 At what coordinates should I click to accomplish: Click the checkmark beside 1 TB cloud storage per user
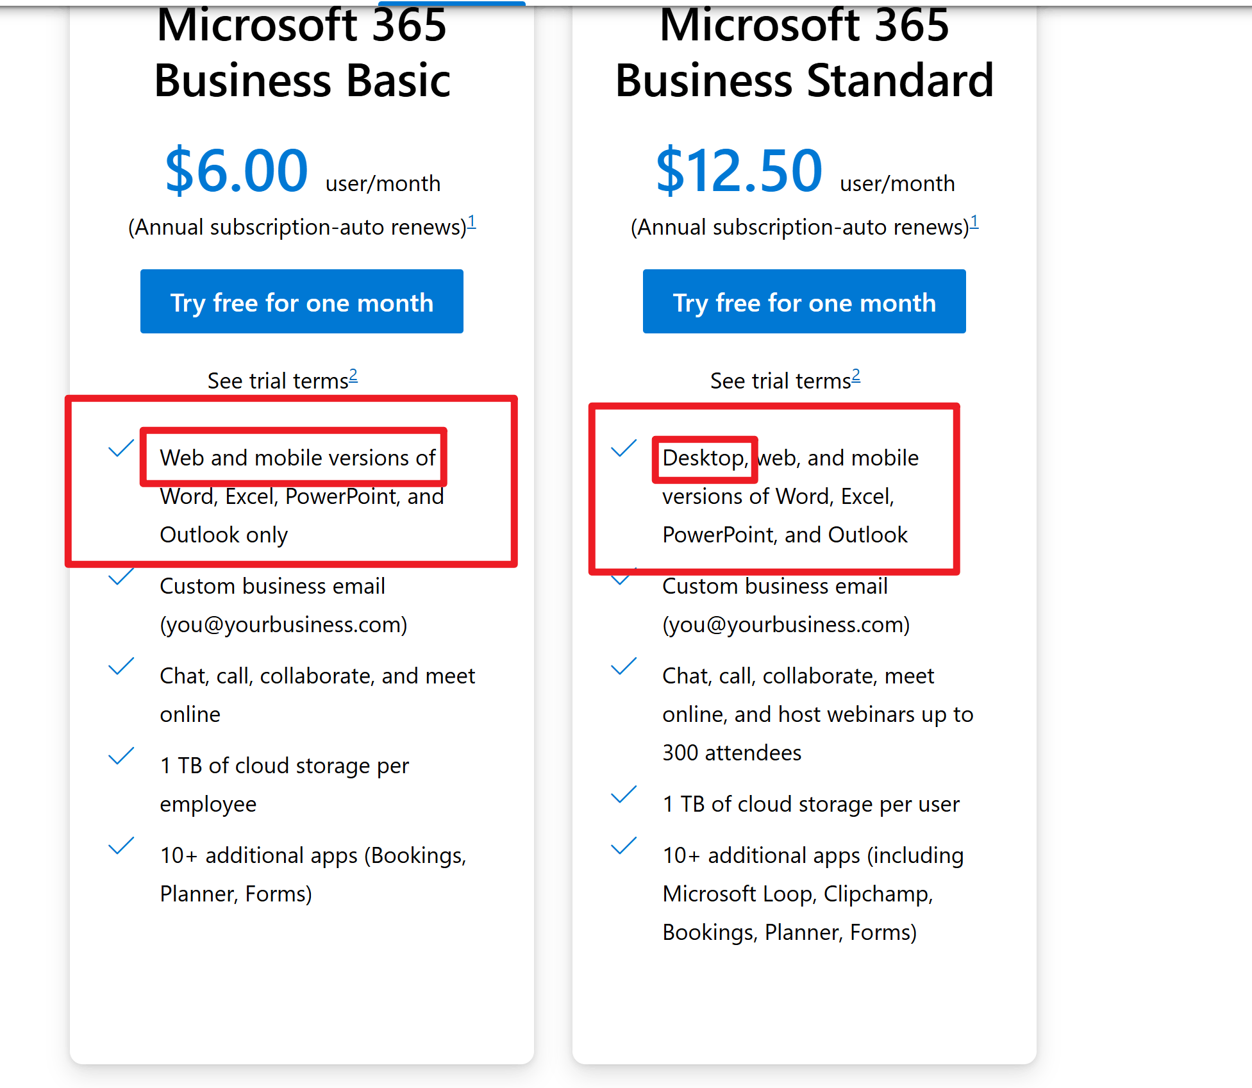tap(623, 795)
